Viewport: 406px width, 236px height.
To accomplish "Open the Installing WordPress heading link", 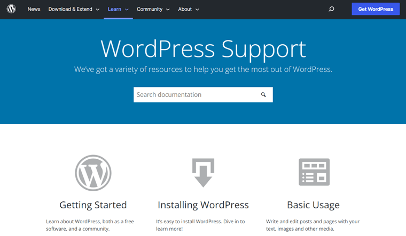I will [203, 205].
